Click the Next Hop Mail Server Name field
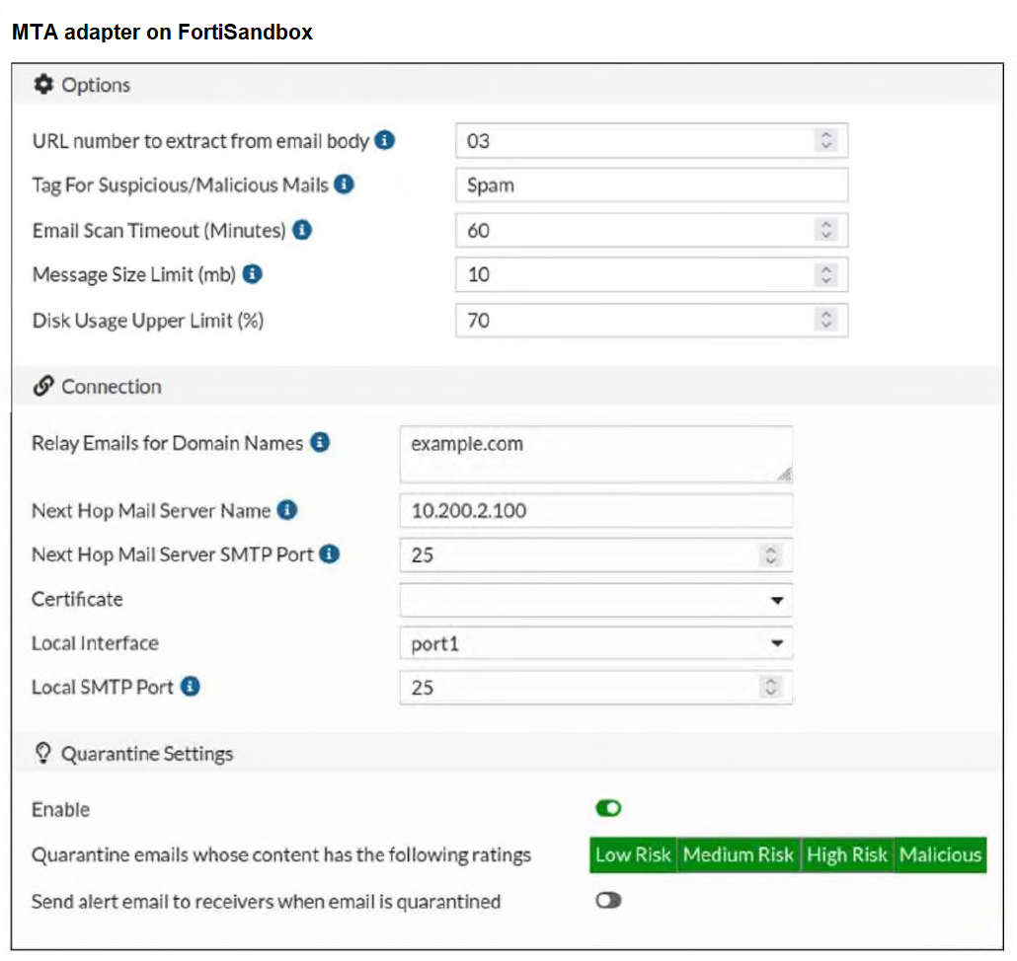Screen dimensions: 1017x961 tap(596, 511)
